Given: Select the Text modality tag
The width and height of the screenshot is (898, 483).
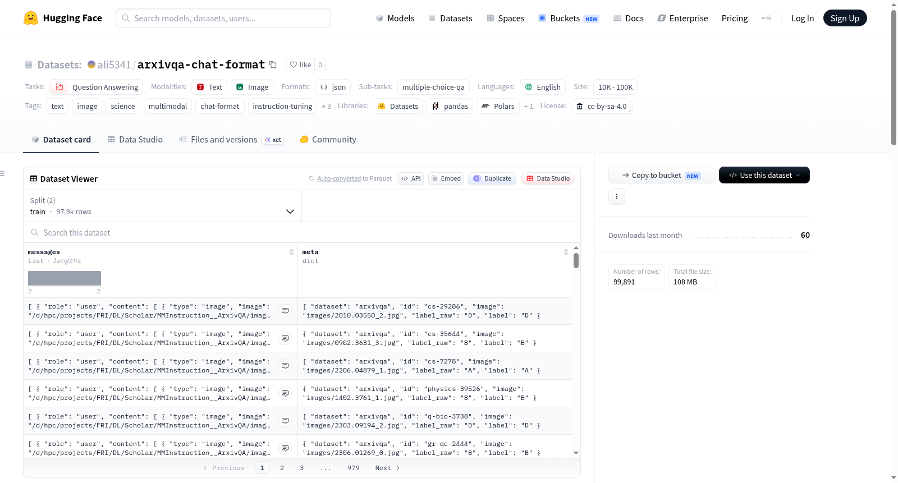Looking at the screenshot, I should 210,87.
